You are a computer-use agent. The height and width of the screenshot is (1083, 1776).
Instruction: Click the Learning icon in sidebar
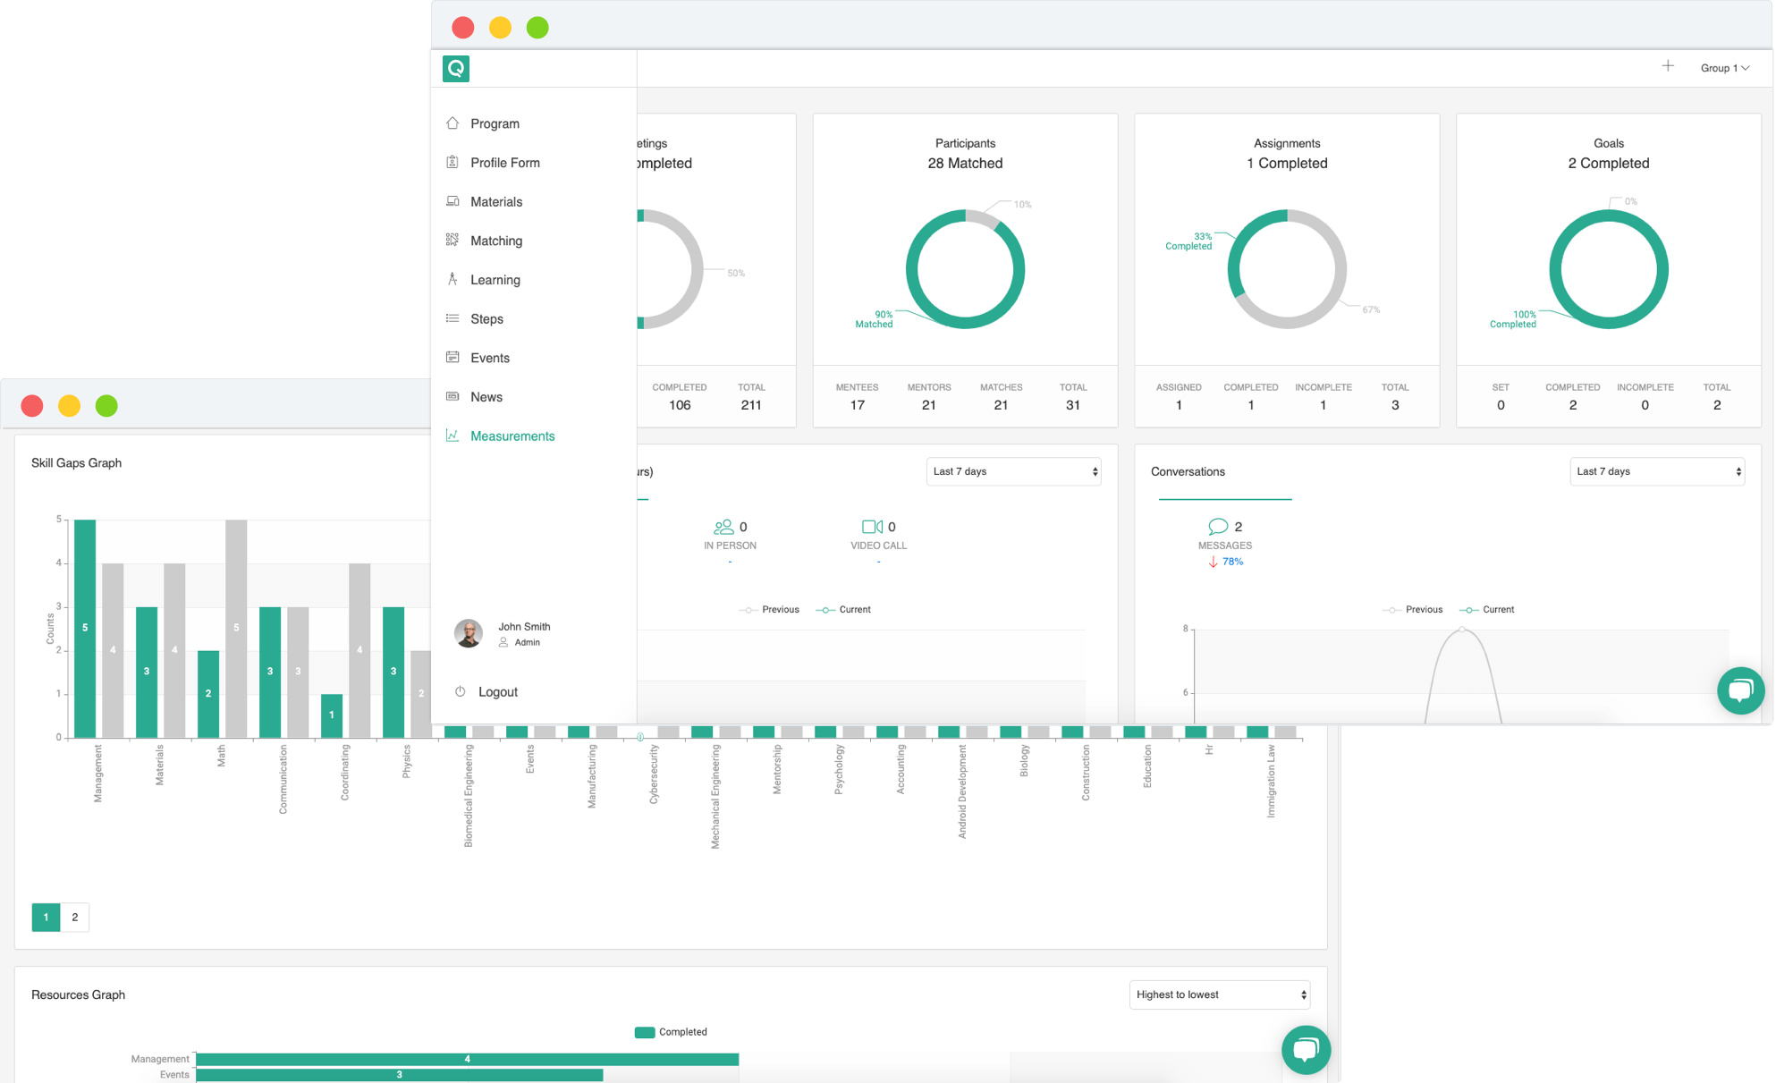[x=452, y=279]
